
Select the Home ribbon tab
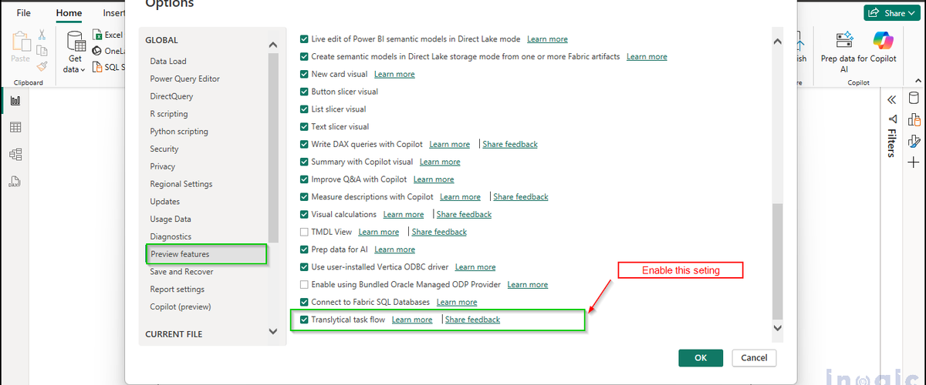click(x=69, y=13)
